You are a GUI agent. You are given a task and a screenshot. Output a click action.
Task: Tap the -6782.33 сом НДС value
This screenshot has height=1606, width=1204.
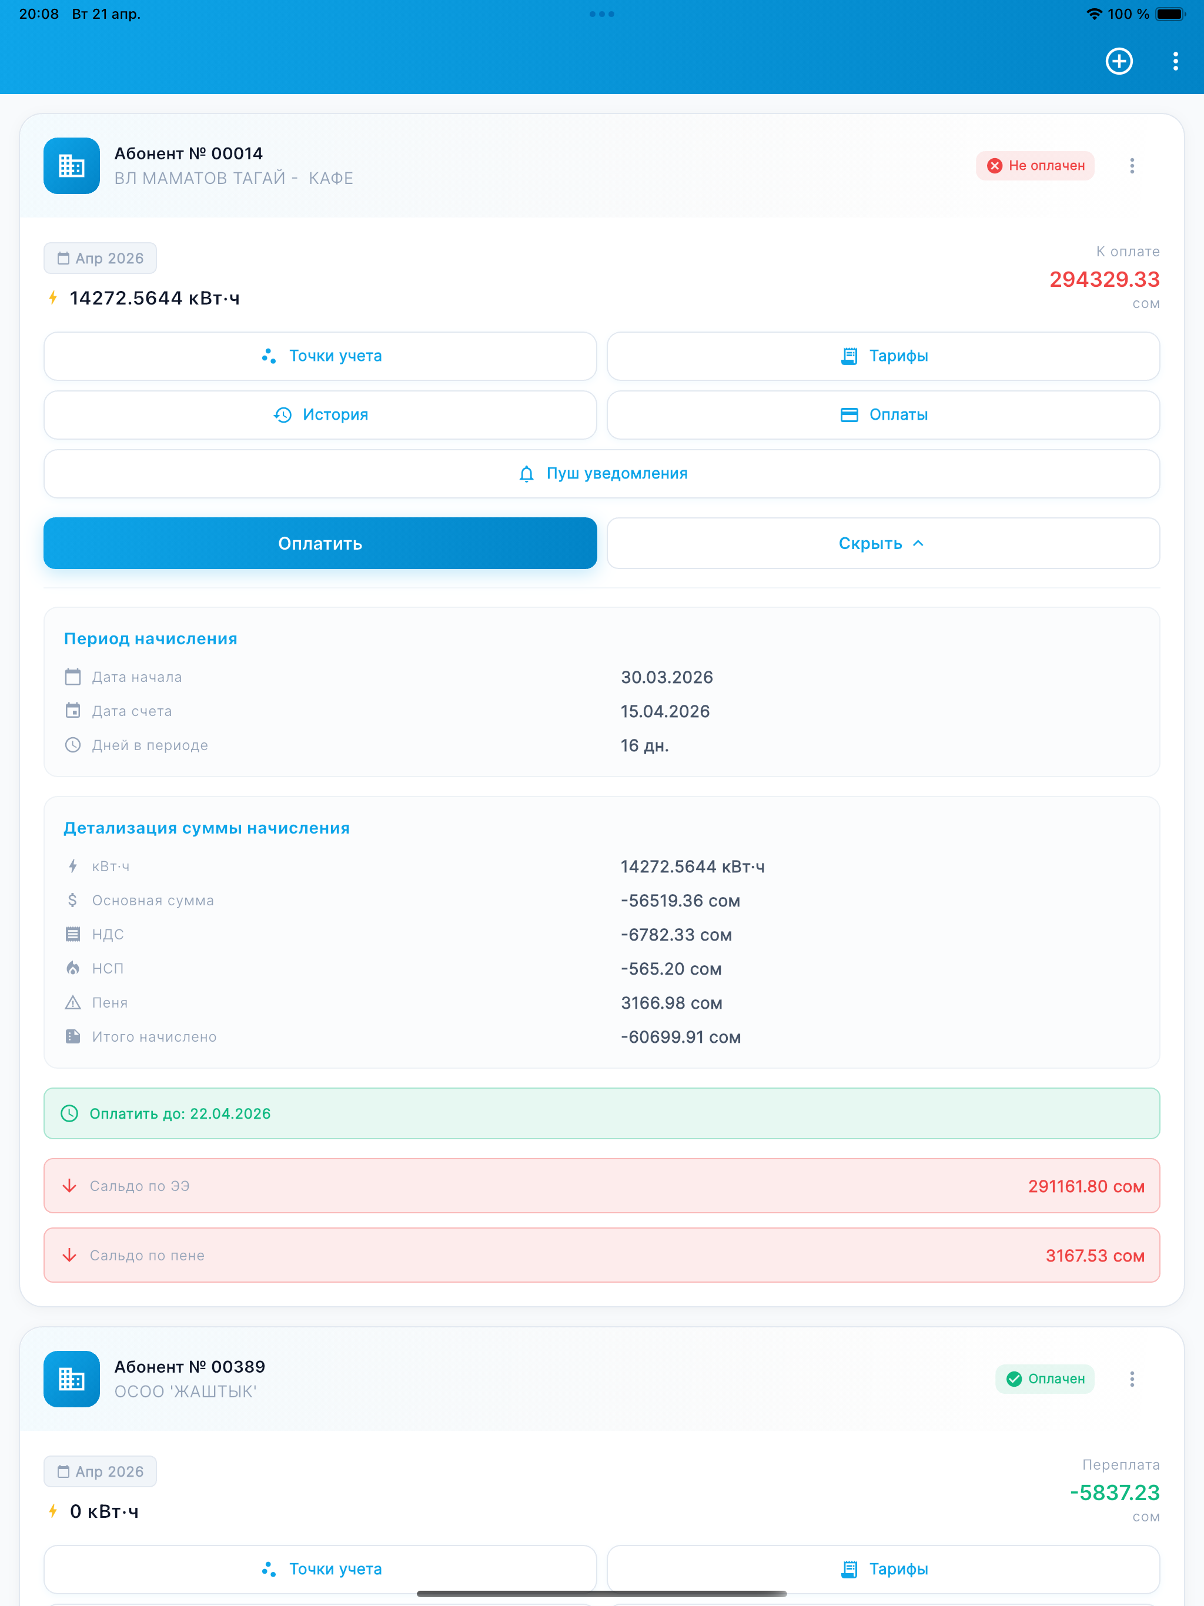click(676, 935)
